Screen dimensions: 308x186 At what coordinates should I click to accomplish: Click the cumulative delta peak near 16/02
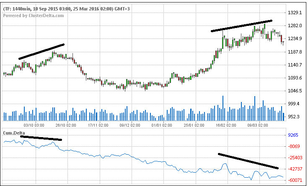coord(225,164)
